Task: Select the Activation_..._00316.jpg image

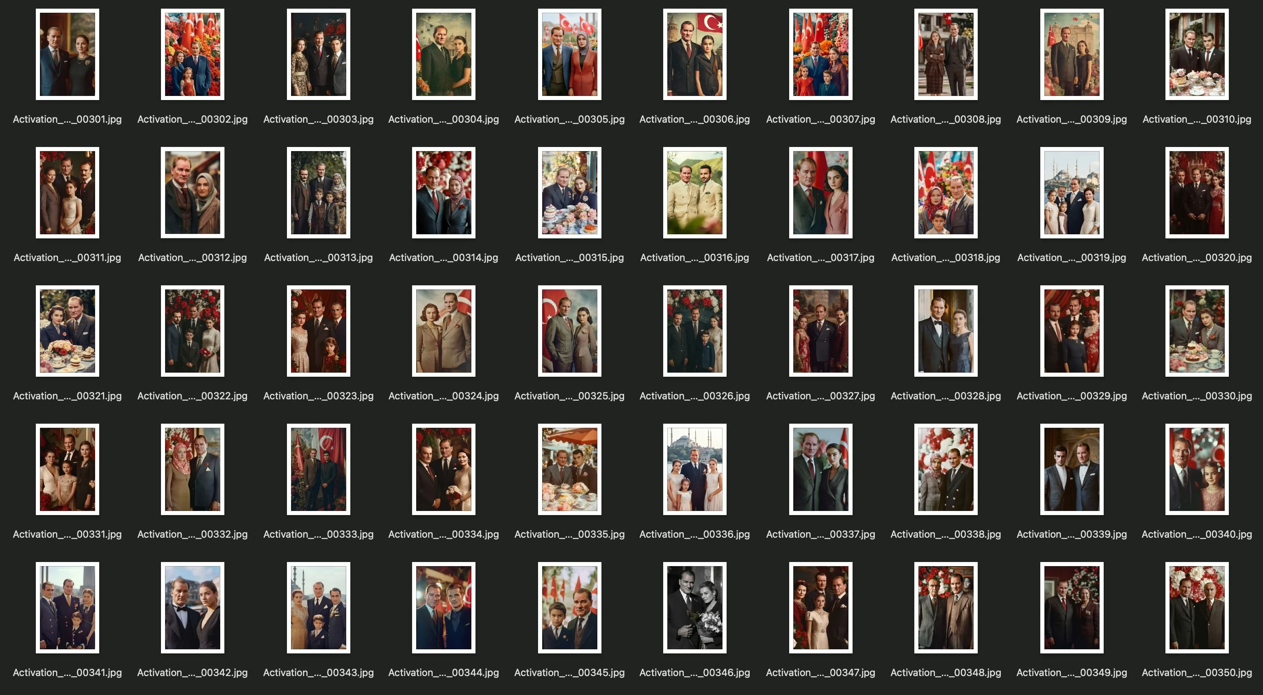Action: coord(694,193)
